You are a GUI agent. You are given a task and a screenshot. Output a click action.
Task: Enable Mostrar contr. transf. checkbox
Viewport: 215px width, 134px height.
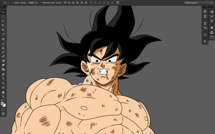41,3
